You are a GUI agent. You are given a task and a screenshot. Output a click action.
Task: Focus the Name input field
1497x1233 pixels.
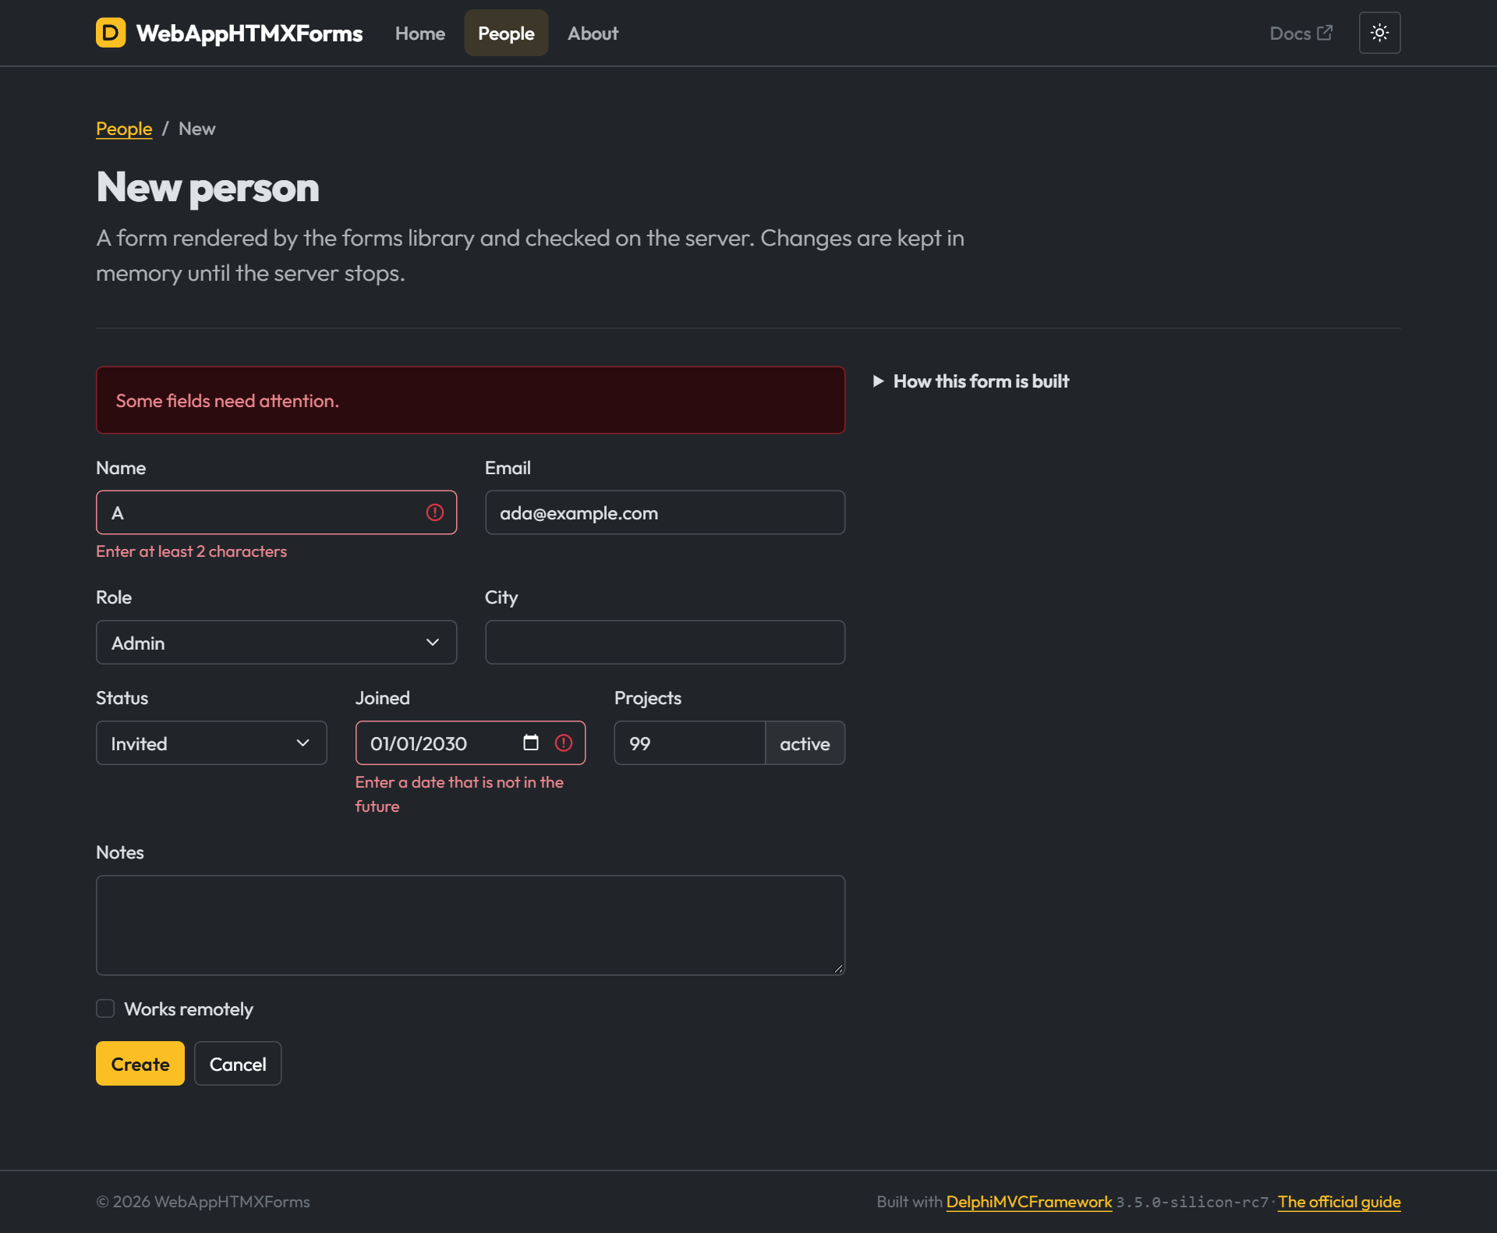tap(276, 512)
